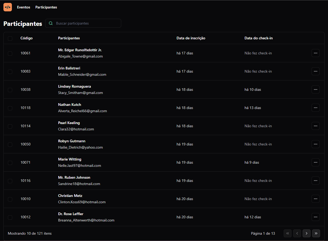
Task: Open options menu for Erin Balistreri
Action: coord(315,71)
